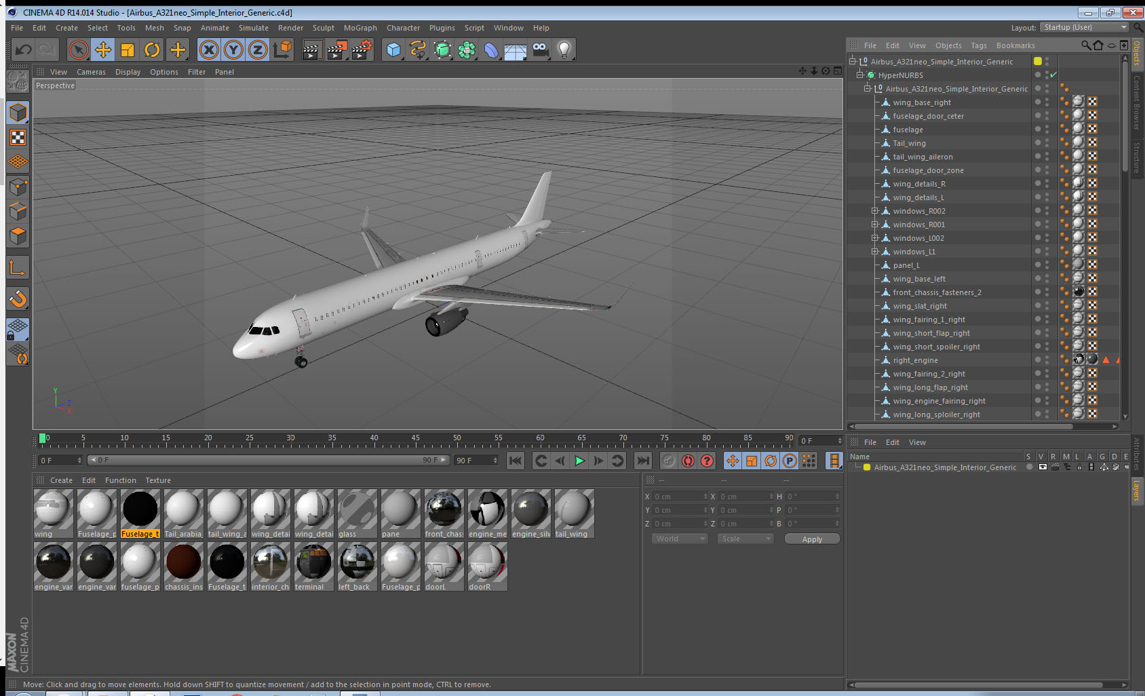Open the Scale coordinate mode dropdown

tap(745, 539)
